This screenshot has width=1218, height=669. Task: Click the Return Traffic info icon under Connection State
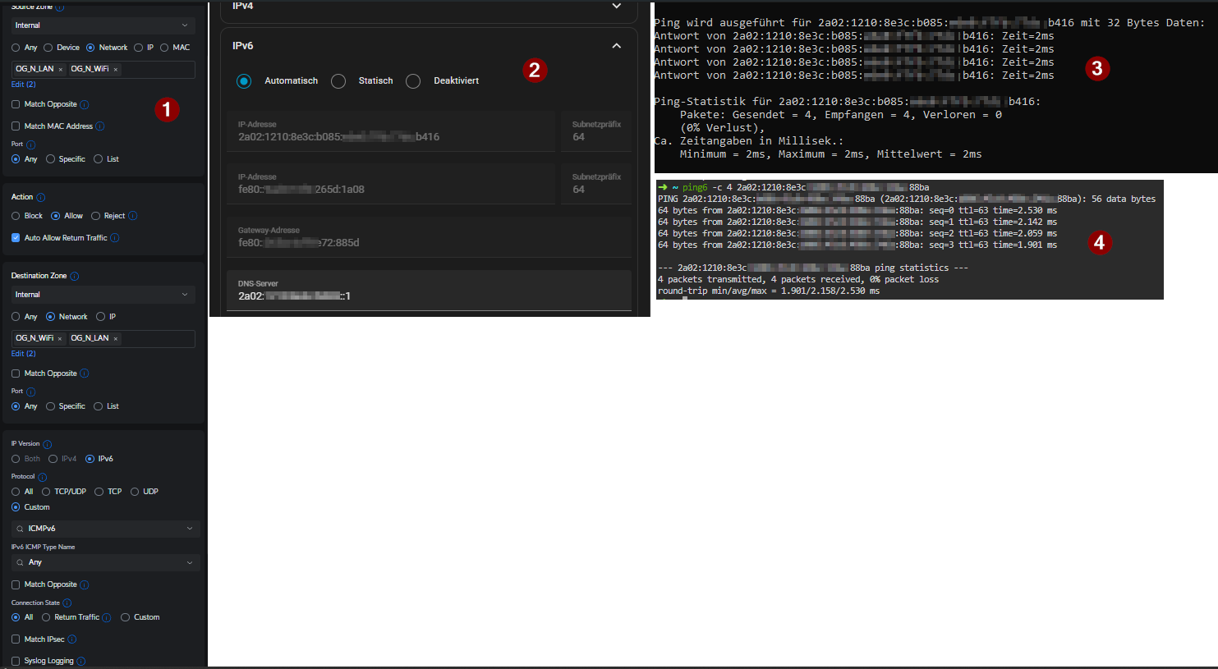(107, 617)
